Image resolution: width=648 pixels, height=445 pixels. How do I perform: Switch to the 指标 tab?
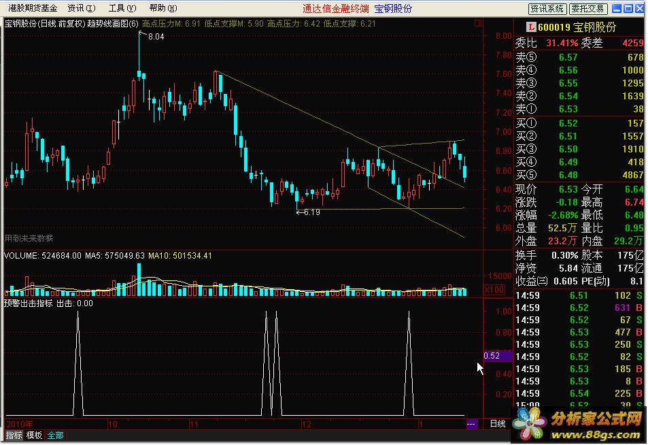coord(14,435)
